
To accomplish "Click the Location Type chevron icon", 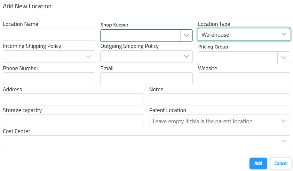I will [283, 34].
